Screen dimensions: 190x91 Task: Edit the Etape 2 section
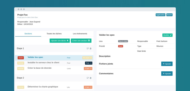point(88,78)
